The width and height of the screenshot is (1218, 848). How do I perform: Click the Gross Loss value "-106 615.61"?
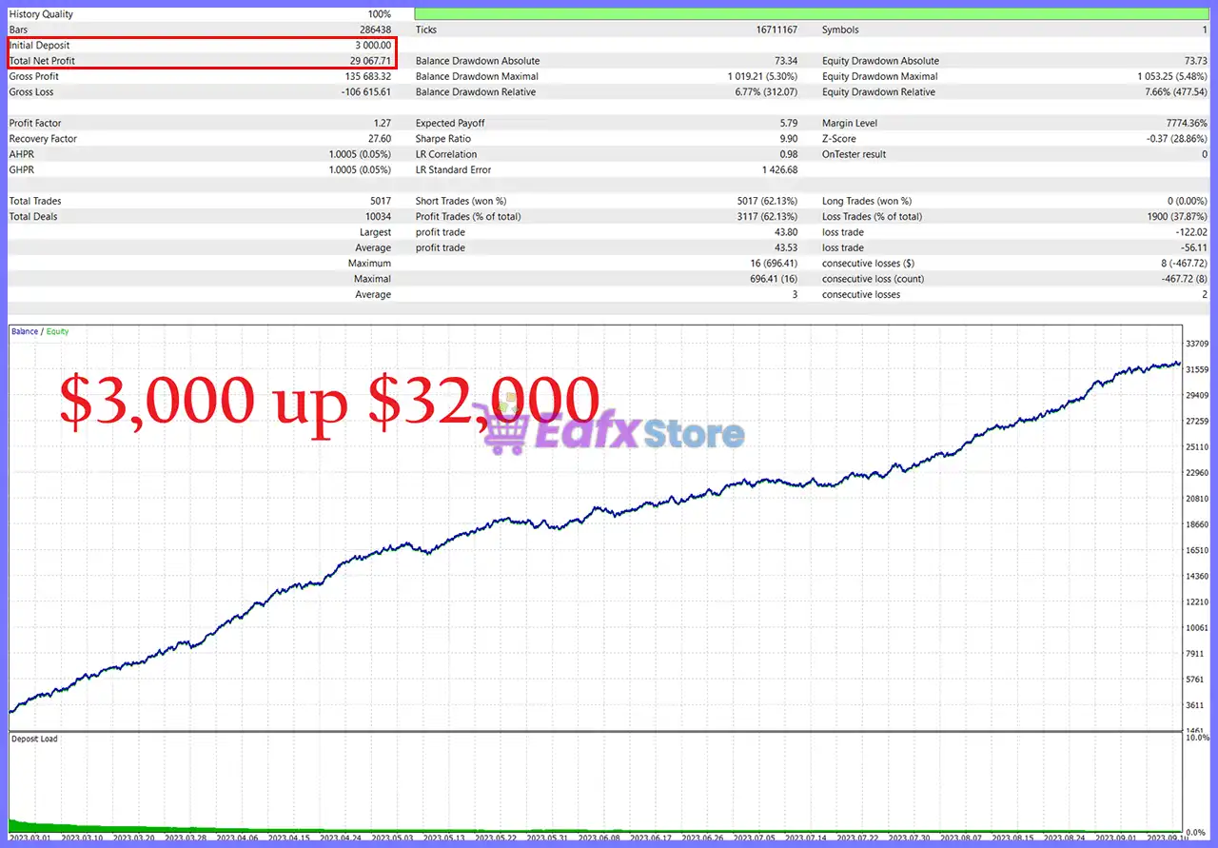[366, 92]
